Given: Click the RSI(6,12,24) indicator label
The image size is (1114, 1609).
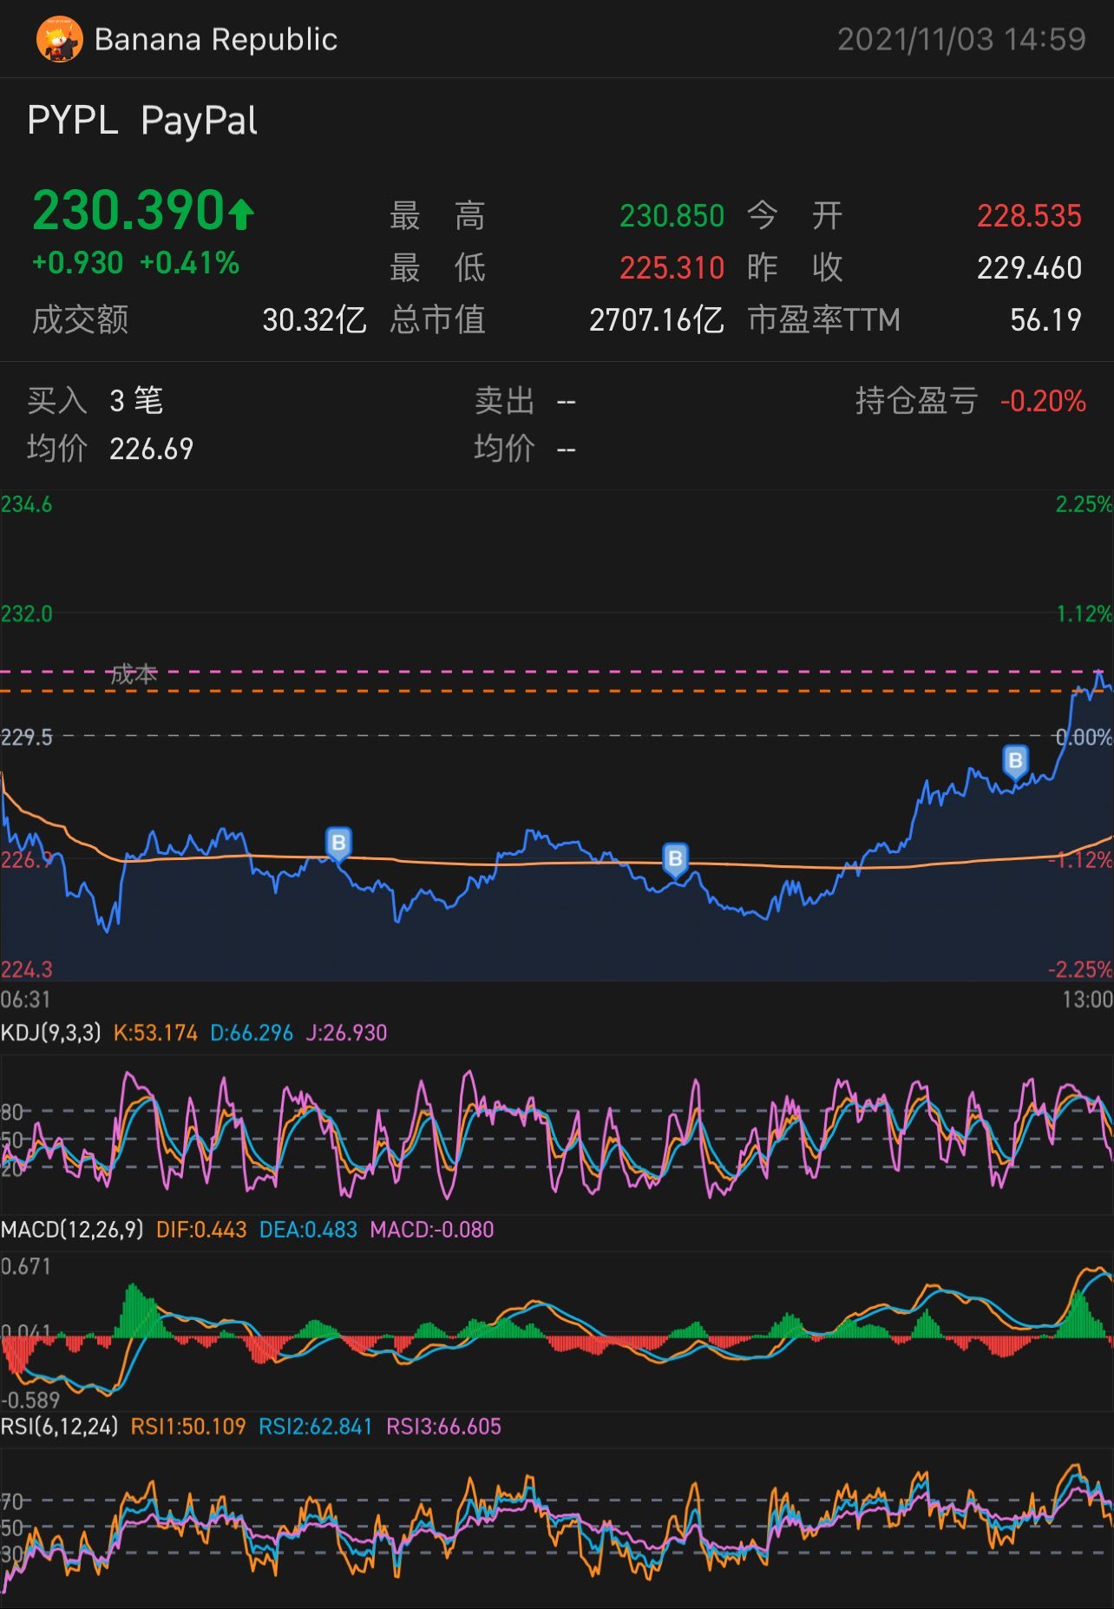Looking at the screenshot, I should click(59, 1427).
